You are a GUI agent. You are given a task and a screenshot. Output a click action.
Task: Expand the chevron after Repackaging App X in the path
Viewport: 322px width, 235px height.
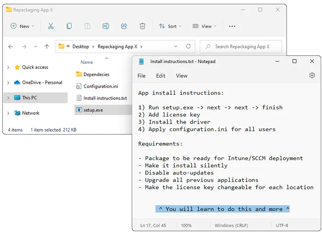(141, 47)
